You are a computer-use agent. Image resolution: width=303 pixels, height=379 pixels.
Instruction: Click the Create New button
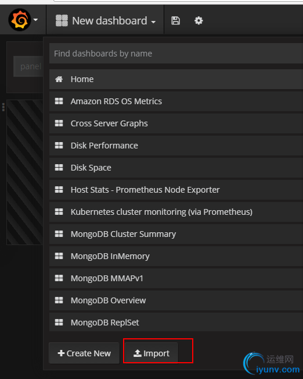(x=84, y=353)
